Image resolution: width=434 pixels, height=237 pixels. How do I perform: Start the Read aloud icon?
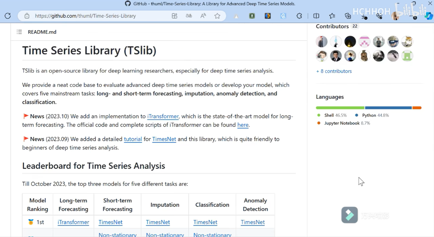coord(203,16)
